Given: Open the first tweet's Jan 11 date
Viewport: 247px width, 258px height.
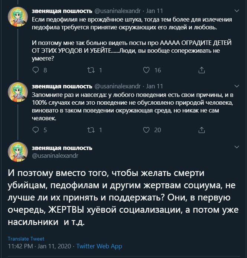Looking at the screenshot, I should pyautogui.click(x=155, y=12).
